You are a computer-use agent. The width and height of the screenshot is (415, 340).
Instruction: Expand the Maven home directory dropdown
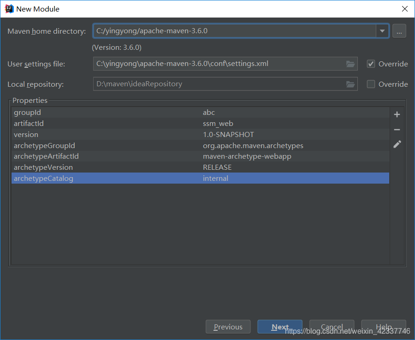point(382,31)
